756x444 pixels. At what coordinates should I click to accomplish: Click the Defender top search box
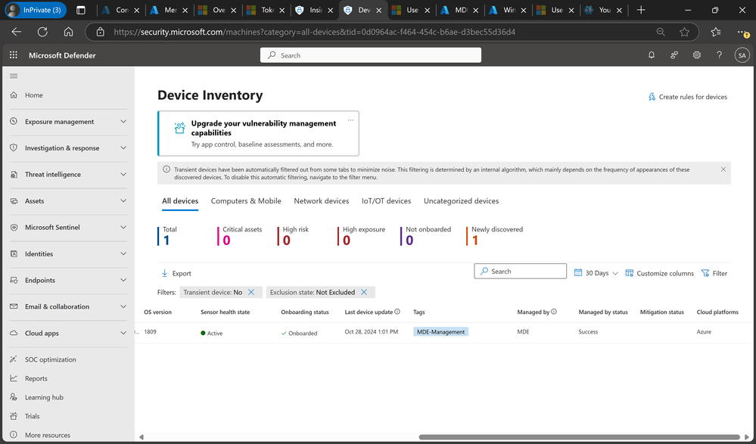coord(371,55)
